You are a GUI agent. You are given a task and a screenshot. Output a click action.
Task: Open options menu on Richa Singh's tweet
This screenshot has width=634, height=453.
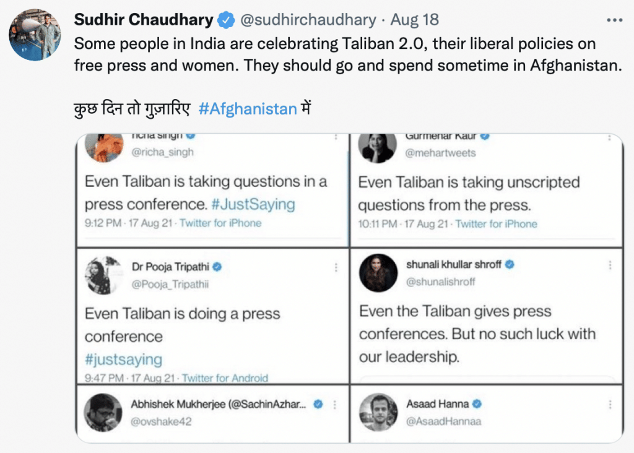point(336,137)
